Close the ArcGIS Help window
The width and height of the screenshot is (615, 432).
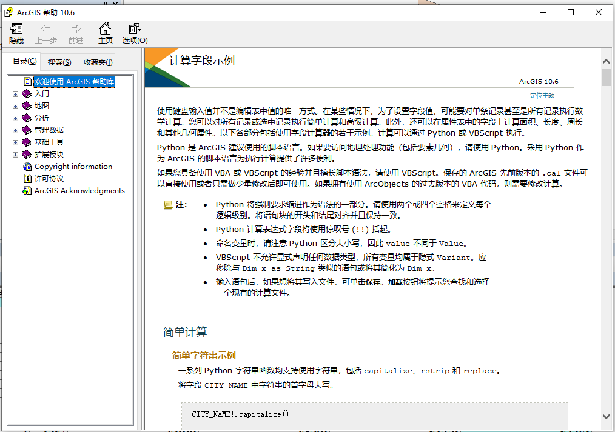pos(599,13)
